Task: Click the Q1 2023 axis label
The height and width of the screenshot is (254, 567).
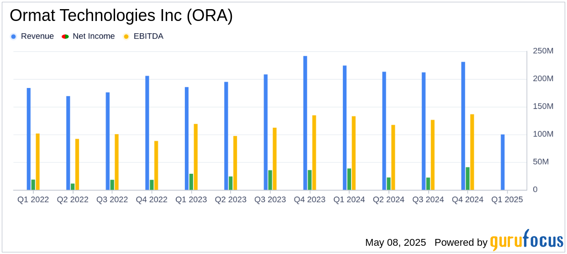Action: 191,200
